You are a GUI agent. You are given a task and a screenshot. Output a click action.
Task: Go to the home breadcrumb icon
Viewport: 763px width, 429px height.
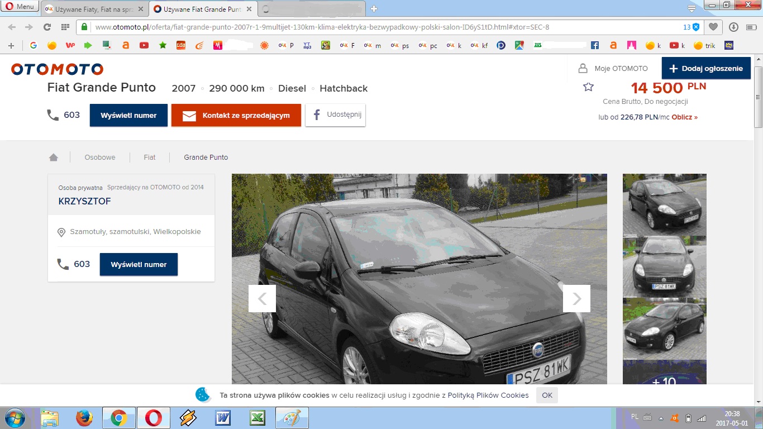click(x=54, y=158)
